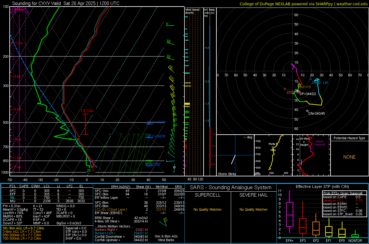Click the OMEGA label on the Skew-T
The image size is (369, 244).
19,9
